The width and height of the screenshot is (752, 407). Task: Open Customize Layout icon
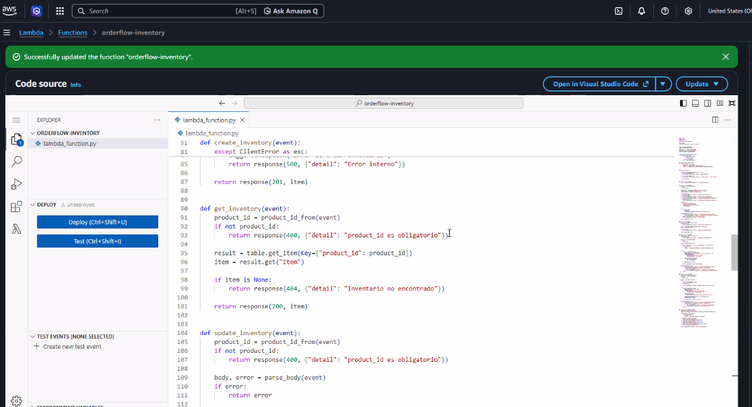pos(720,104)
